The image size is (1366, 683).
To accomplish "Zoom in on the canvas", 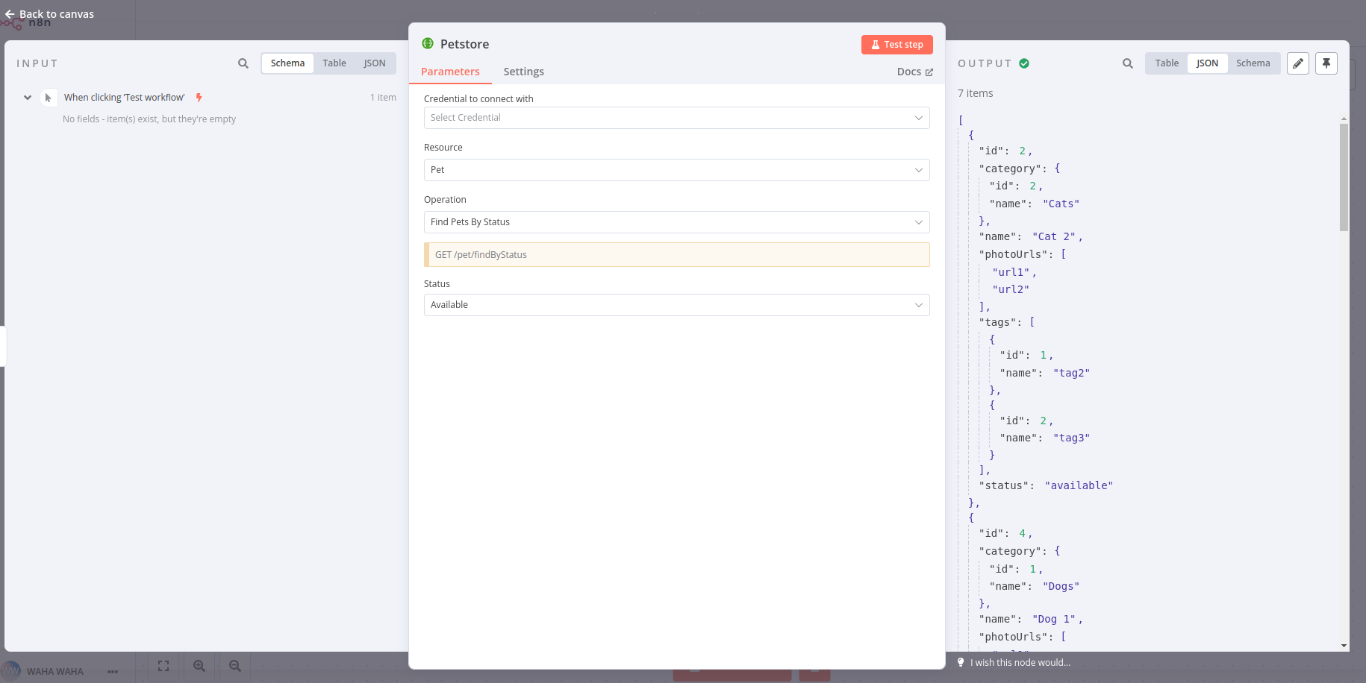I will coord(199,666).
